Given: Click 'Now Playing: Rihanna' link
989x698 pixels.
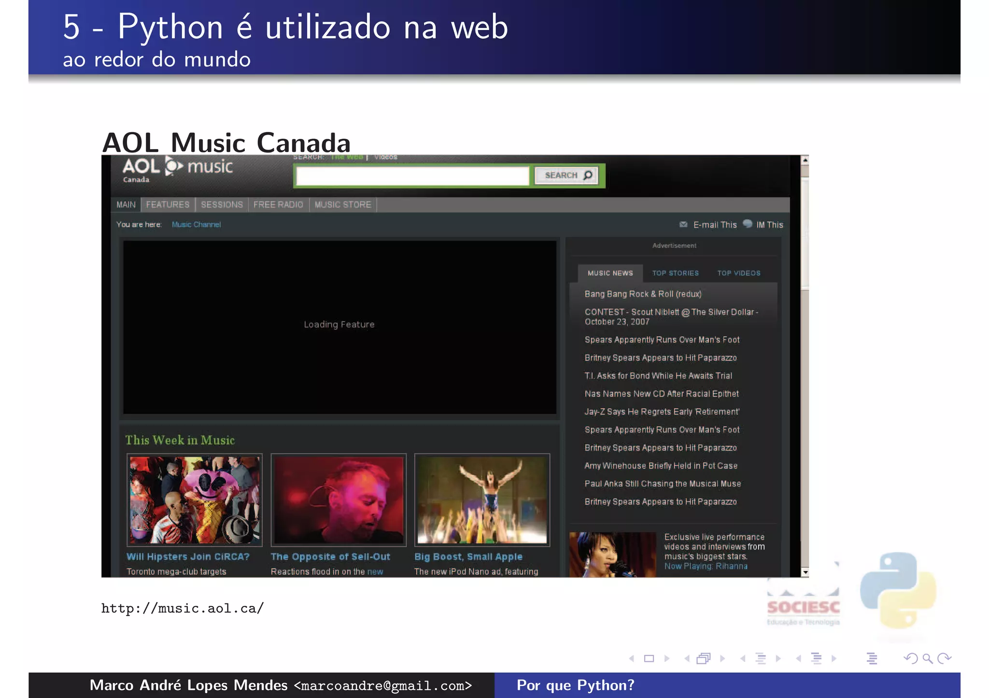Looking at the screenshot, I should (706, 566).
